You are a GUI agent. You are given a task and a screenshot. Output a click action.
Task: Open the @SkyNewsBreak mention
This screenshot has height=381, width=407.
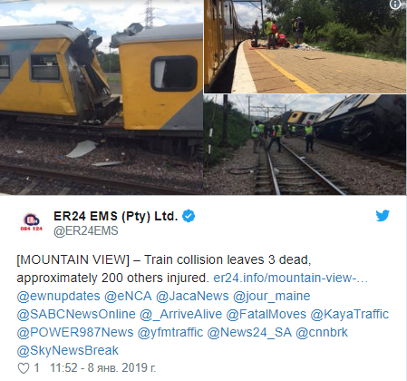68,350
